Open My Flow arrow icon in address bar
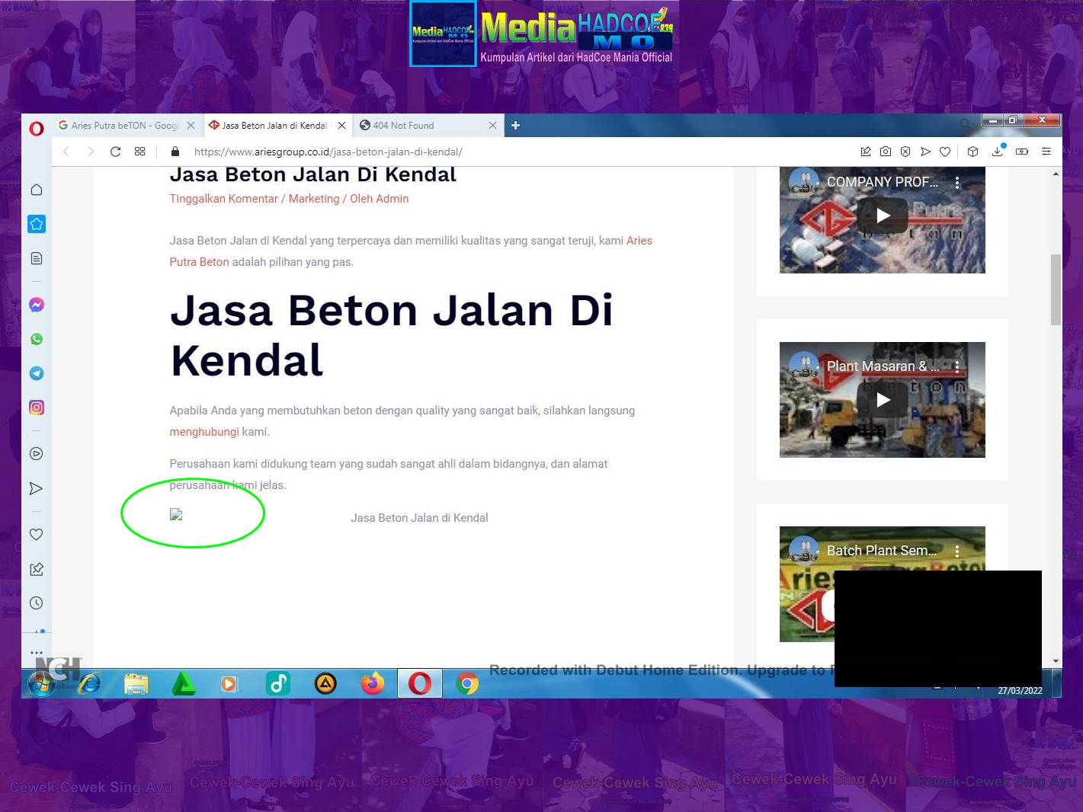The width and height of the screenshot is (1083, 812). [x=925, y=152]
